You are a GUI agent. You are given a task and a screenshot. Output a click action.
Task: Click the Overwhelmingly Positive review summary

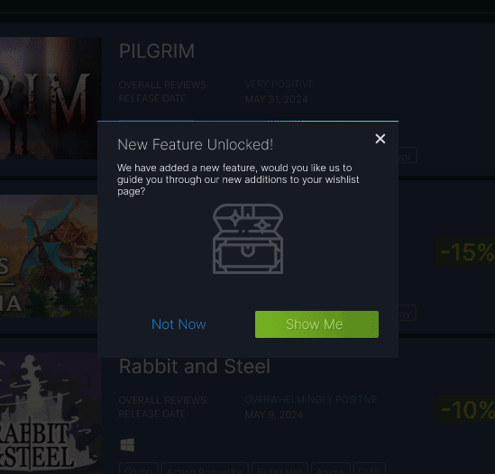[311, 399]
